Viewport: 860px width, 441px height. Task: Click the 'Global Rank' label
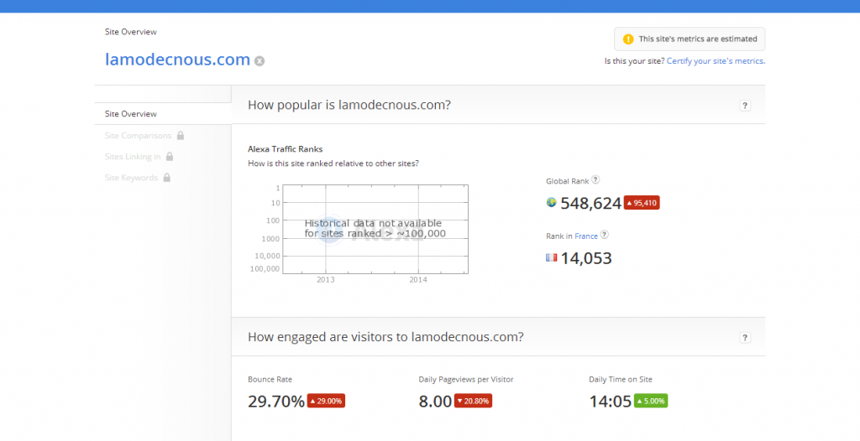click(x=567, y=181)
